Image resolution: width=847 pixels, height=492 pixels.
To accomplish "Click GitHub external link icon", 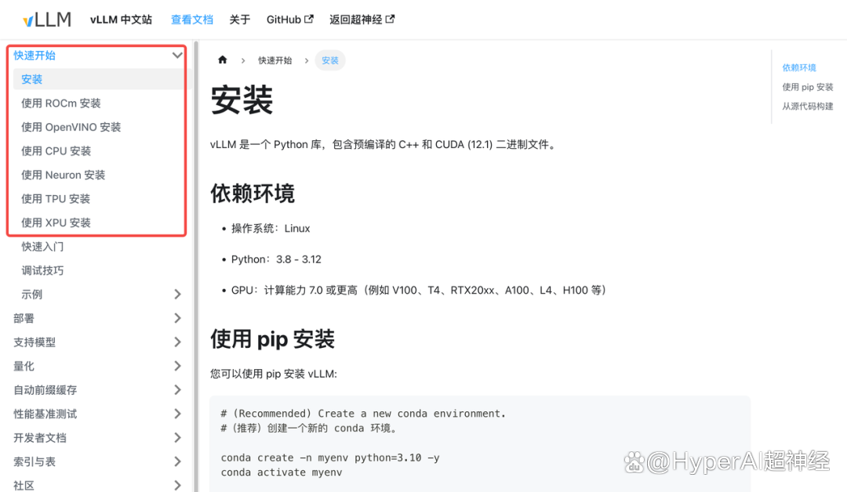I will click(309, 19).
